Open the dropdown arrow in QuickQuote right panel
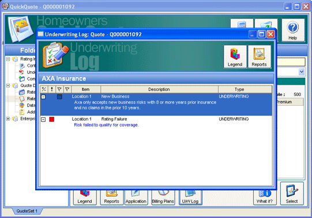Image resolution: width=312 pixels, height=218 pixels. click(302, 72)
